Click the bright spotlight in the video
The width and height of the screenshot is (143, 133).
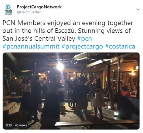(x=60, y=66)
